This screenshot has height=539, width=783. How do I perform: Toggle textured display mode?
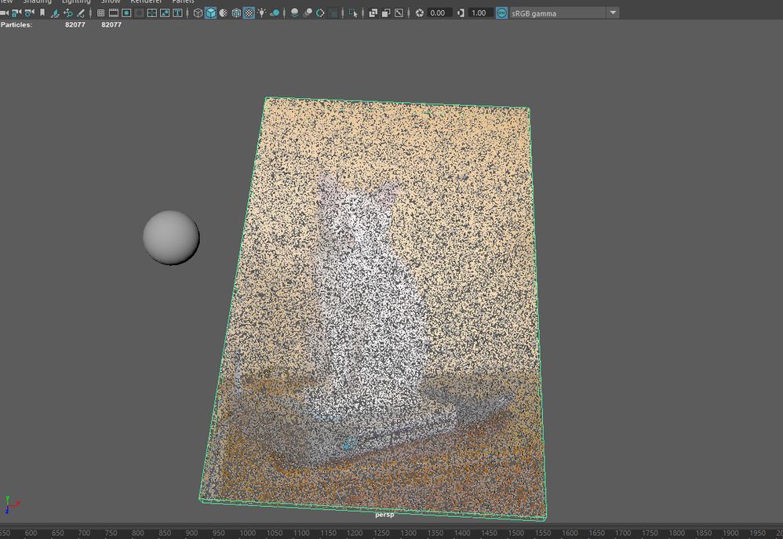249,13
